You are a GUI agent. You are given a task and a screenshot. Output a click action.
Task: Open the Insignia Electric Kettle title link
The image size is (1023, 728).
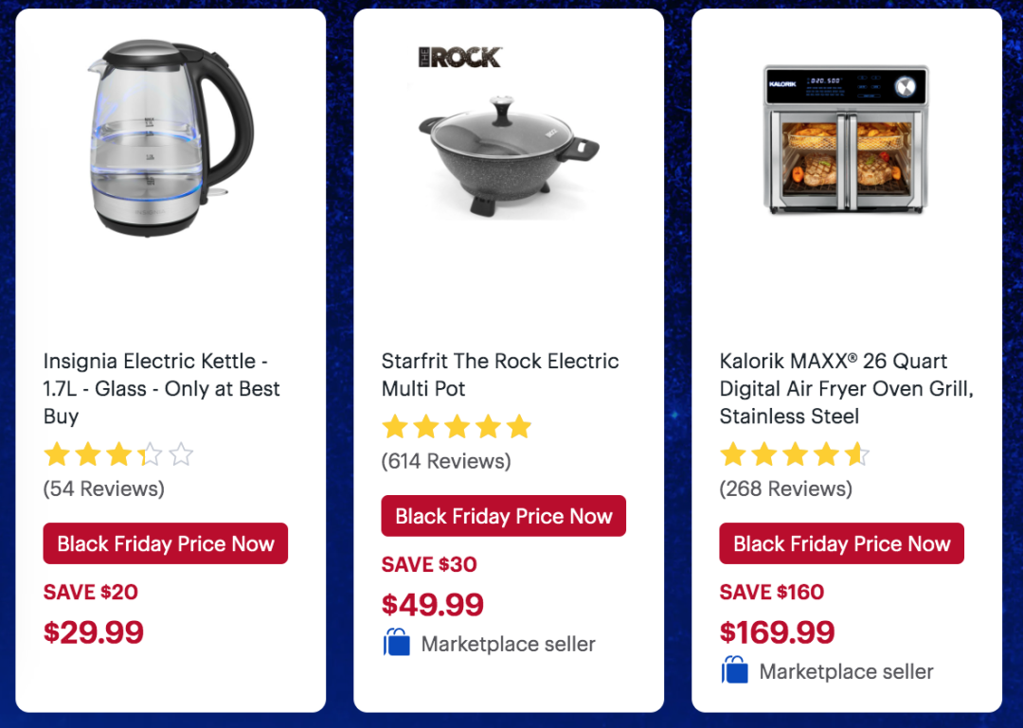click(x=162, y=388)
